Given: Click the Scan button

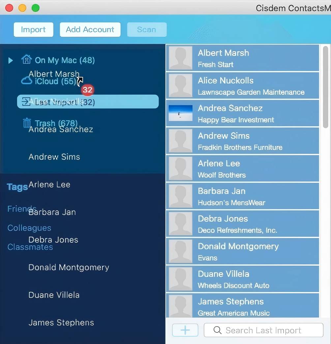Looking at the screenshot, I should [x=147, y=29].
